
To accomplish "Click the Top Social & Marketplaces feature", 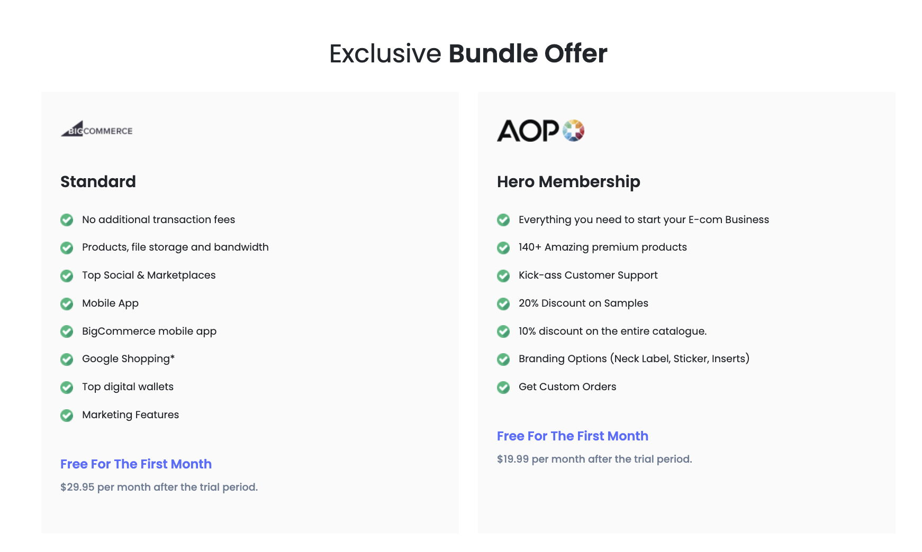I will 149,275.
